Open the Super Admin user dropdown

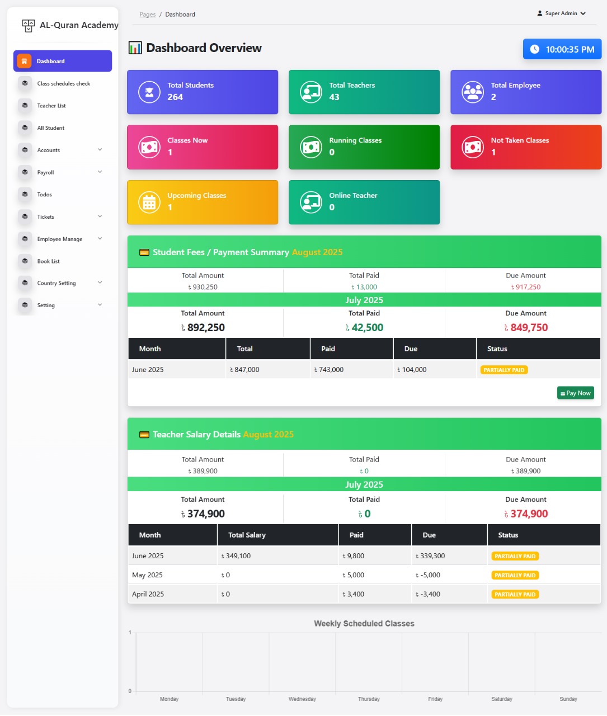561,13
